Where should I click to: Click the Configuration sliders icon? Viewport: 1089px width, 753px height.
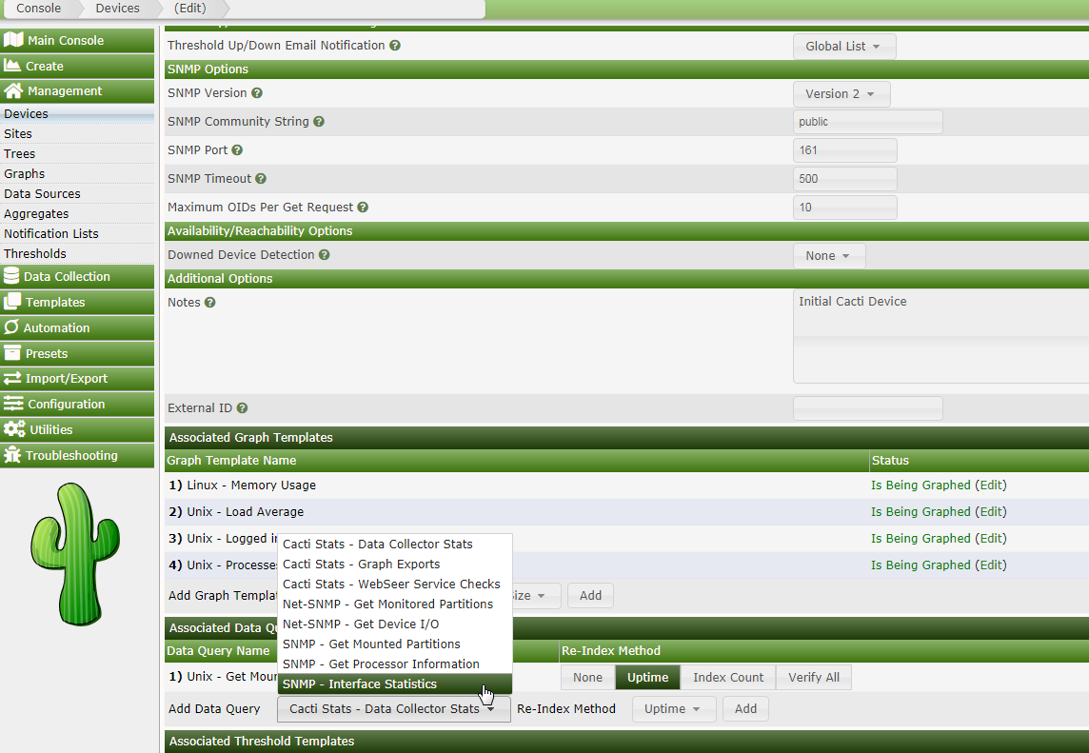tap(13, 404)
